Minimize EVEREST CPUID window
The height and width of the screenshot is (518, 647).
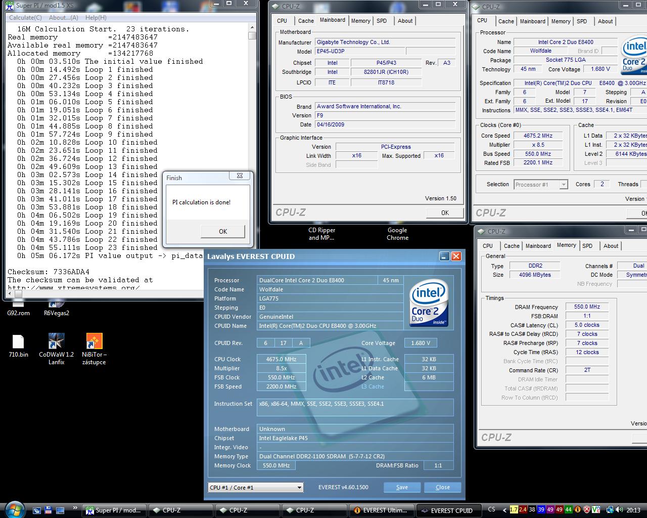click(444, 256)
